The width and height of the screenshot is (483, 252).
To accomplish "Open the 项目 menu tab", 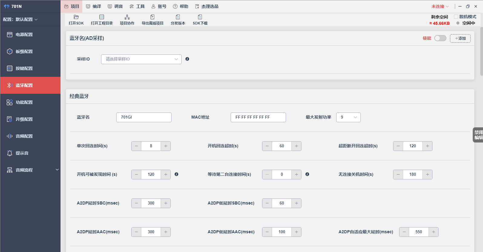I will tap(71, 6).
